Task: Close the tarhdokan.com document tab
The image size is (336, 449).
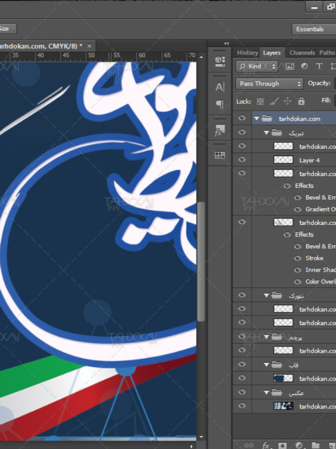Action: pyautogui.click(x=89, y=46)
